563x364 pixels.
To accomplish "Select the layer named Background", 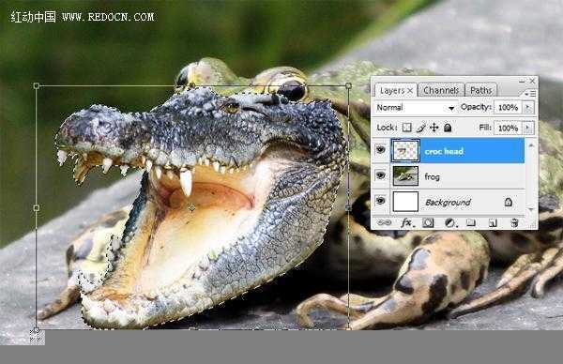I will coord(448,203).
